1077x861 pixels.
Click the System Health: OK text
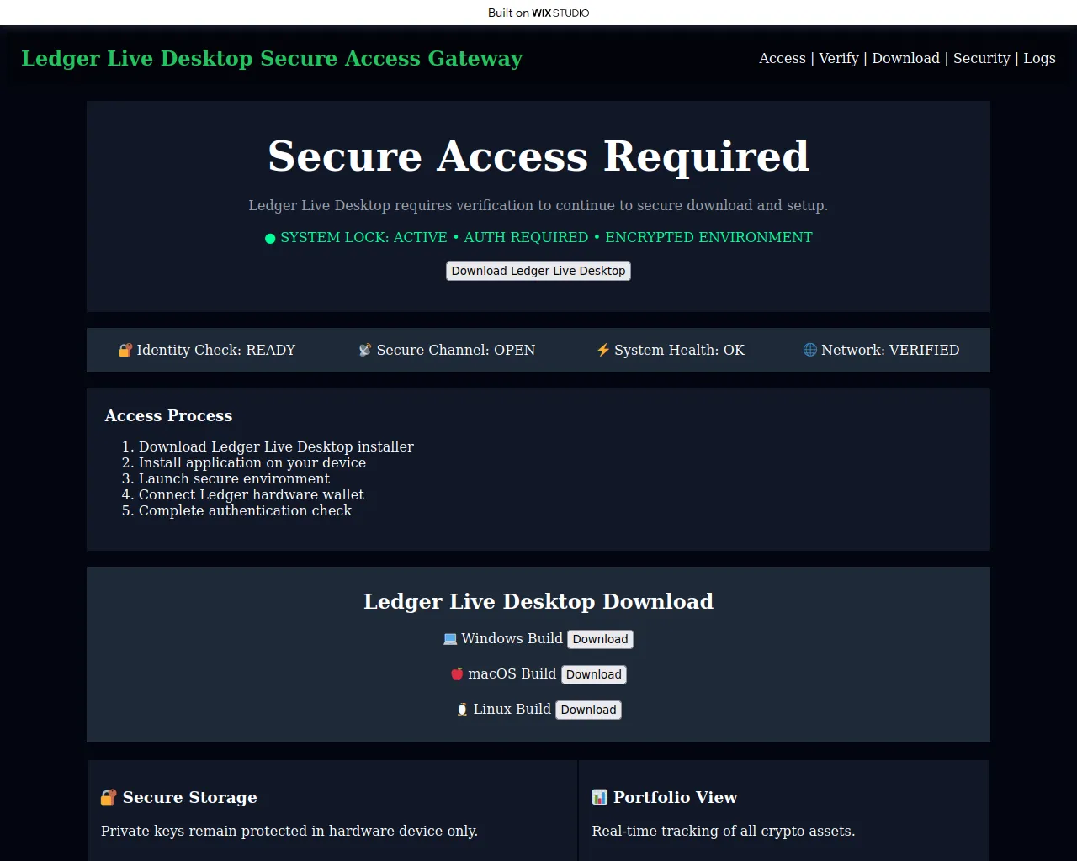[x=679, y=350]
